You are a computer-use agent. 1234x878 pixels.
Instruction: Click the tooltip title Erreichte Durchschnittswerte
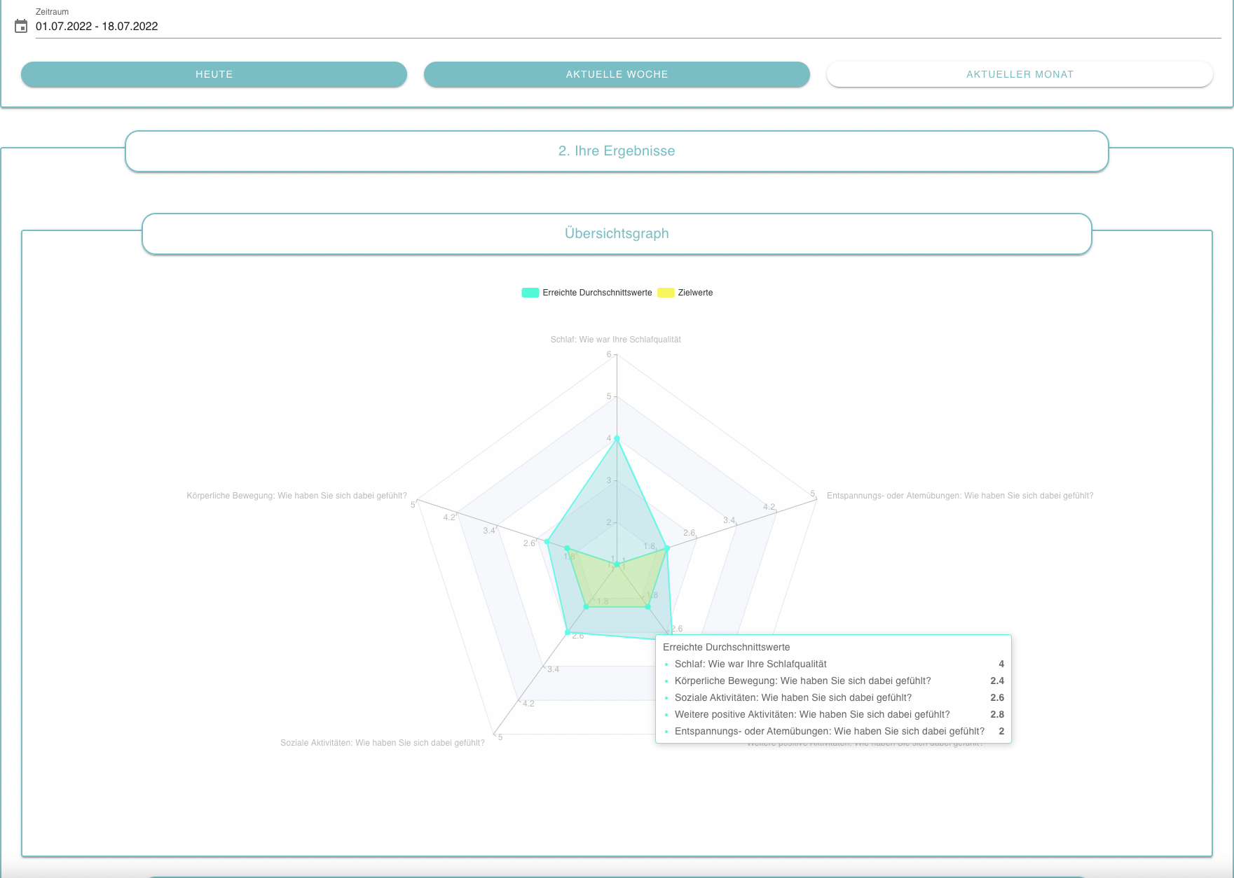click(x=726, y=647)
